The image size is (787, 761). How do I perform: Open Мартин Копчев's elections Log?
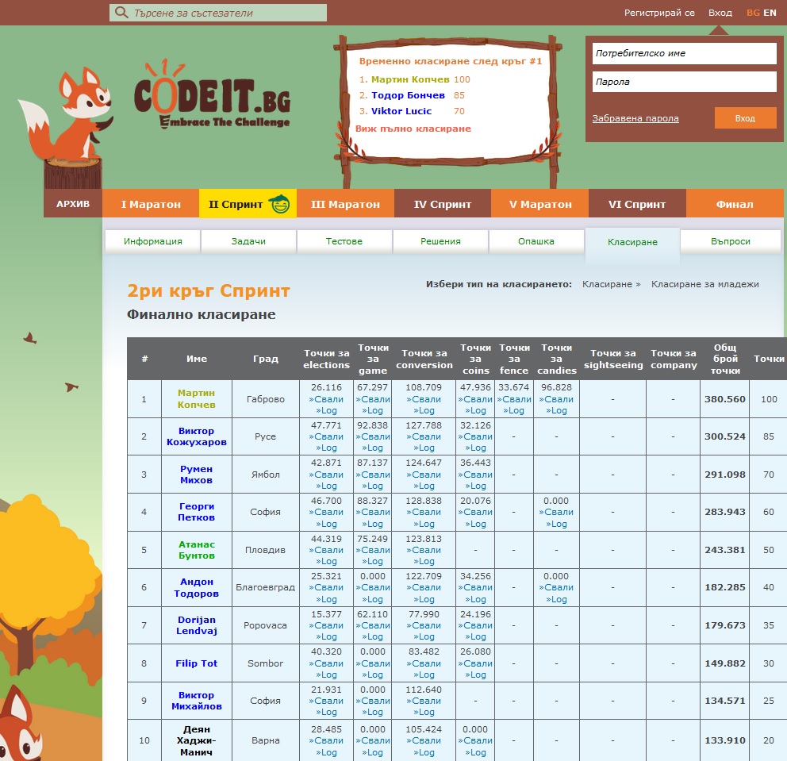pos(326,410)
